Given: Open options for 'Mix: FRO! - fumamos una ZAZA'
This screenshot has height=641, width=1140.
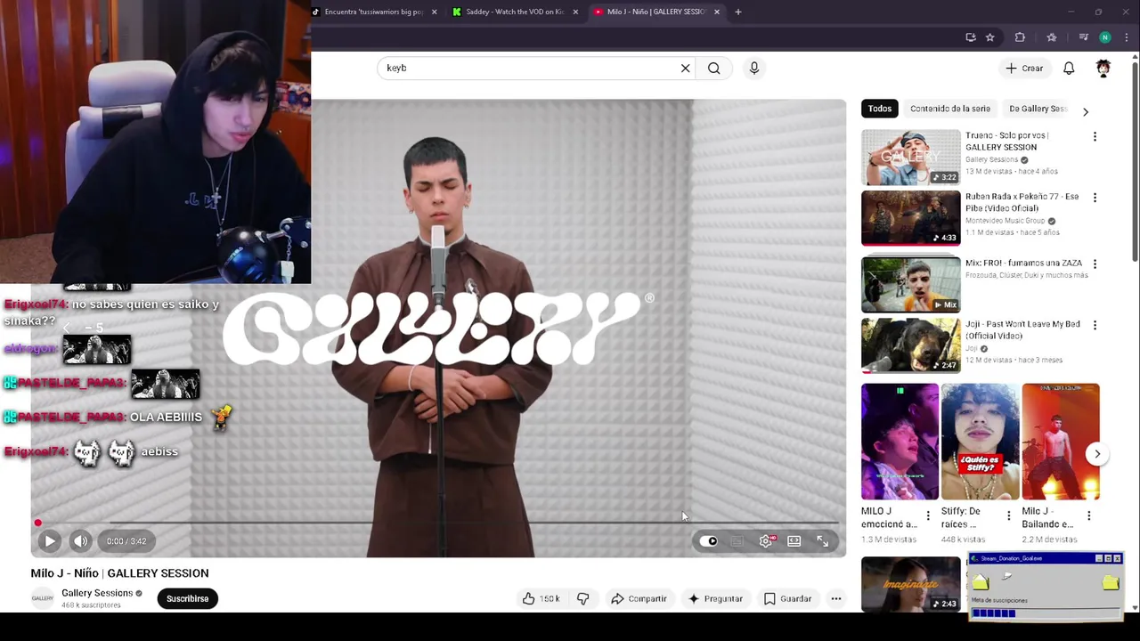Looking at the screenshot, I should pyautogui.click(x=1095, y=264).
